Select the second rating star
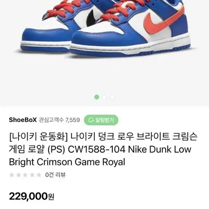The image size is (209, 209). (18, 175)
